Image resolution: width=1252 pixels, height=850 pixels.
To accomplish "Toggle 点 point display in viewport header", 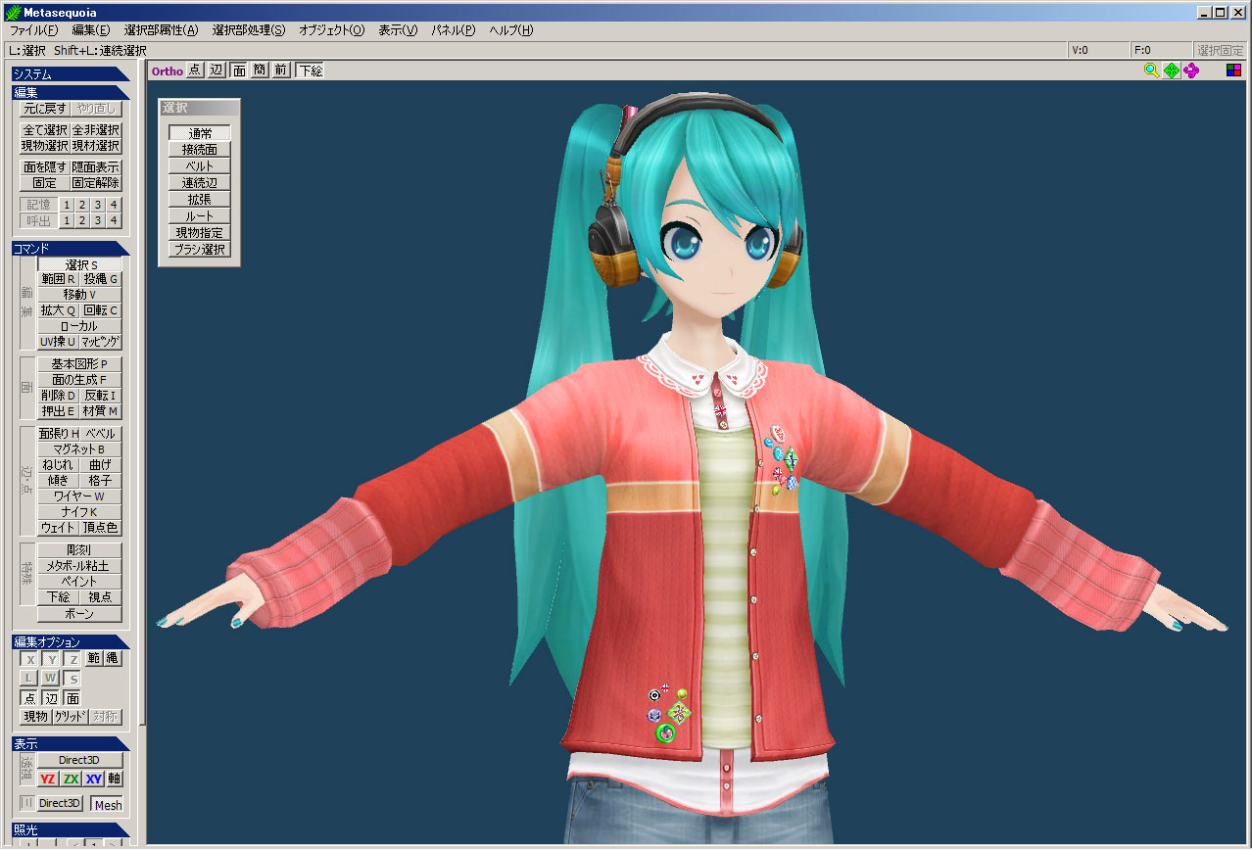I will click(x=195, y=70).
